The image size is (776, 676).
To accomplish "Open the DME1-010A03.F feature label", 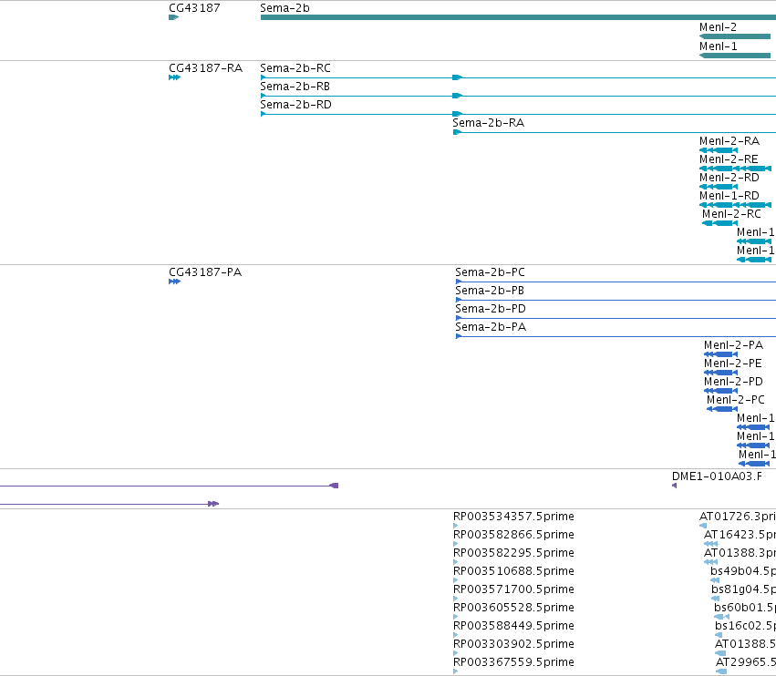I will point(717,476).
